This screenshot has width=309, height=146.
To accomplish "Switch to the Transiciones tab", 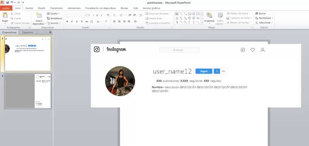I will [56, 8].
